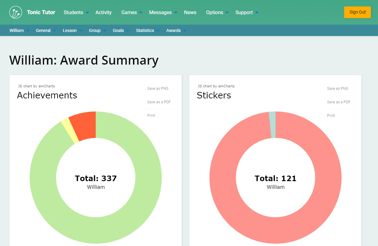Open the Students dropdown menu
Screen dimensions: 378x246
(76, 12)
